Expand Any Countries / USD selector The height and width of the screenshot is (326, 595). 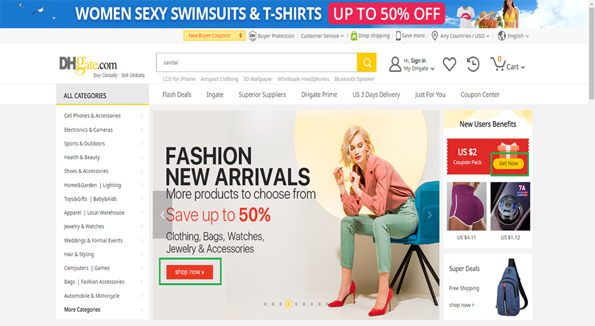tap(465, 36)
